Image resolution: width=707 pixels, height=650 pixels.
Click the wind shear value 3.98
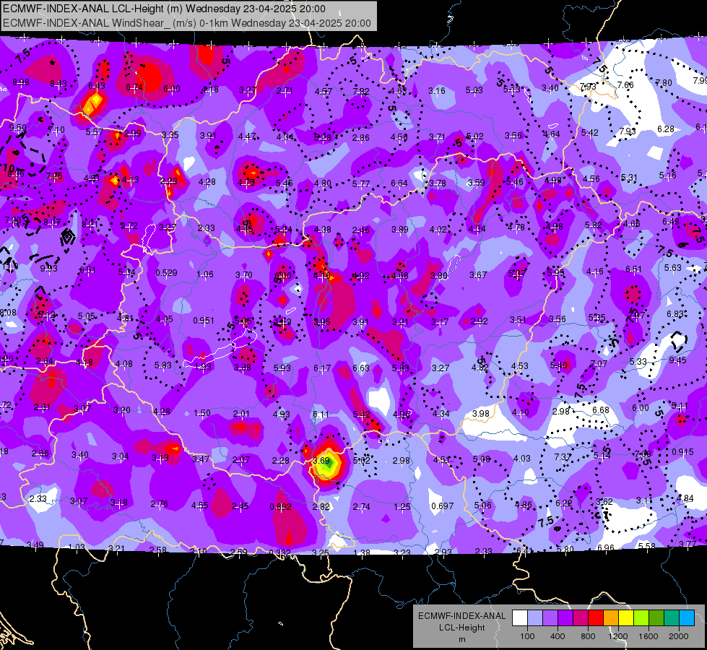click(x=481, y=413)
